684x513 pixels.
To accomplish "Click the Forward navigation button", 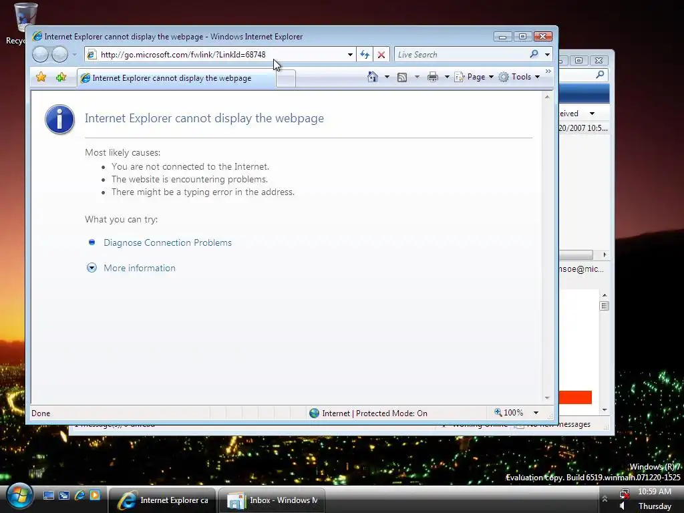I will [x=59, y=55].
